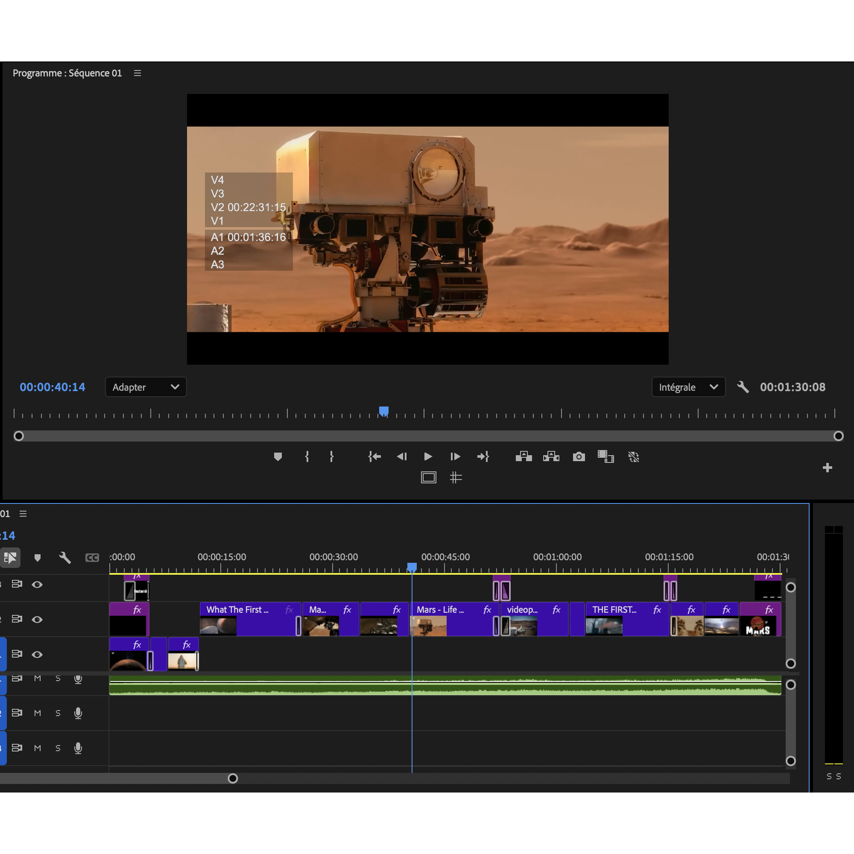Image resolution: width=854 pixels, height=854 pixels.
Task: Click the Lift button
Action: point(524,456)
